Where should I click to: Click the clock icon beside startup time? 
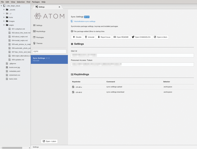coord(72,31)
